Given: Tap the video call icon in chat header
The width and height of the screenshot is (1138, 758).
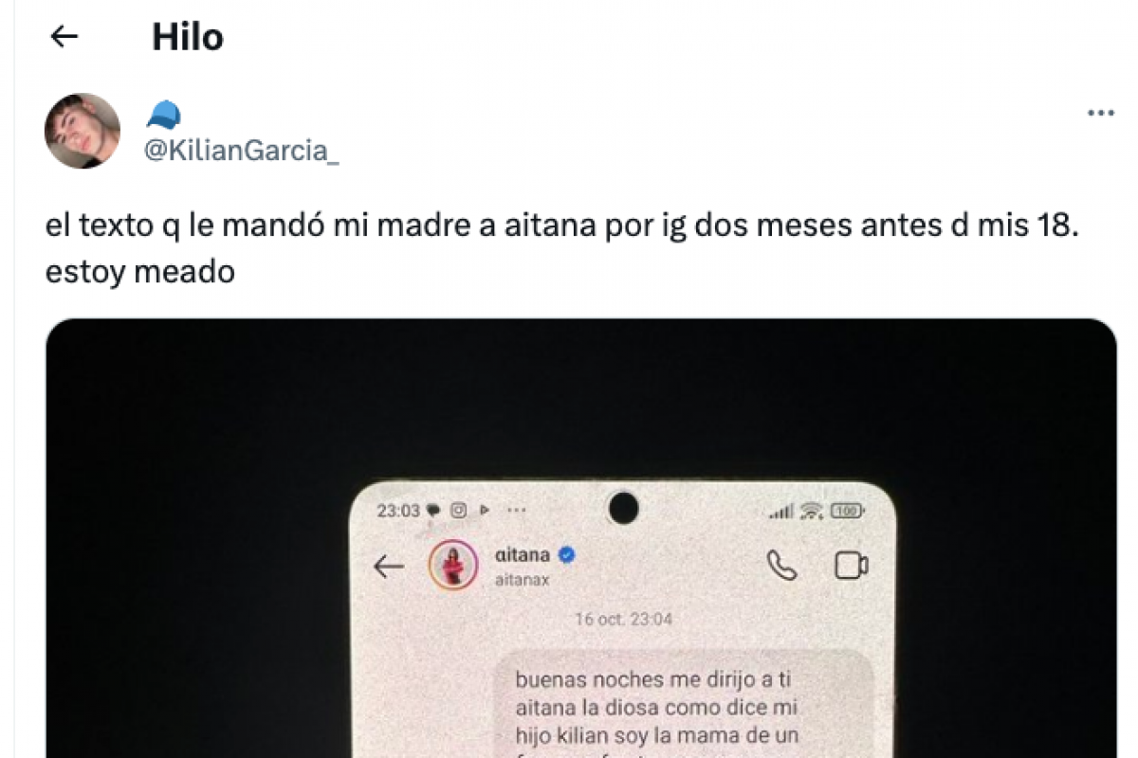Looking at the screenshot, I should 851,566.
